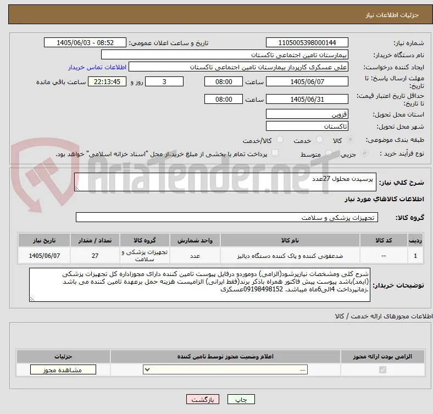This screenshot has height=414, width=433.
Task: Click the اعلام وضعیت مجوز column header
Action: click(x=225, y=356)
